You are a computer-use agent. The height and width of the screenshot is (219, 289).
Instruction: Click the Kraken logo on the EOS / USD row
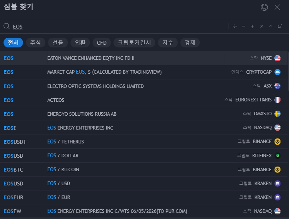tap(277, 184)
